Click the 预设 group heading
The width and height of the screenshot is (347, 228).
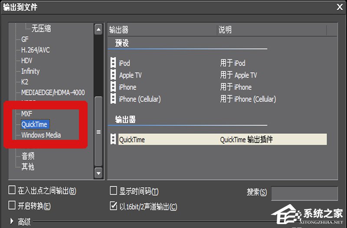[122, 43]
